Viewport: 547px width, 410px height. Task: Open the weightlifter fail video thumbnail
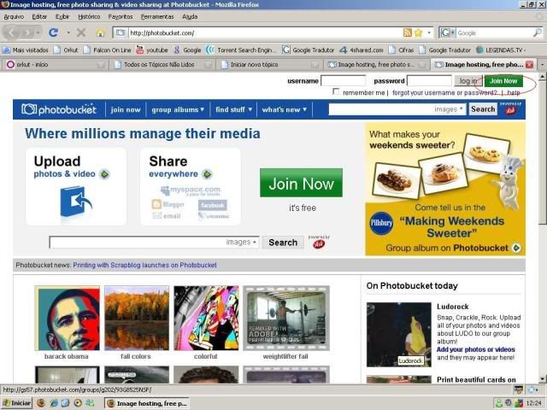click(286, 319)
